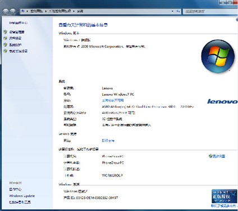The width and height of the screenshot is (238, 211).
Task: Select the Control Panel breadcrumb segment
Action: (36, 11)
